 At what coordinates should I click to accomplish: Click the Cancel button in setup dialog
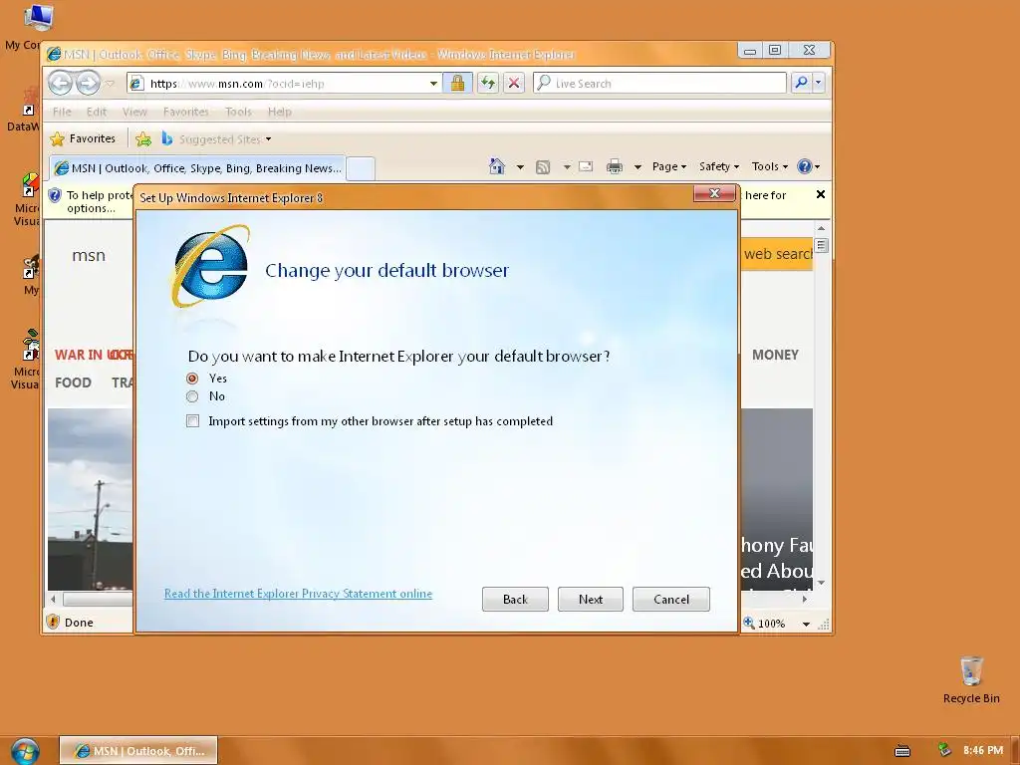click(671, 599)
